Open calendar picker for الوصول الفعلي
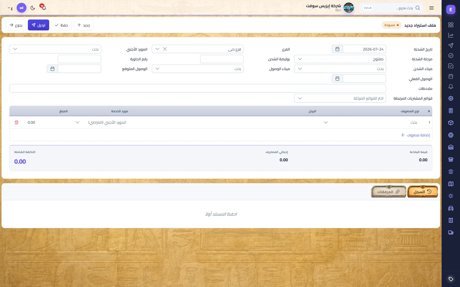Screen dimensions: 460x287 click(337, 79)
